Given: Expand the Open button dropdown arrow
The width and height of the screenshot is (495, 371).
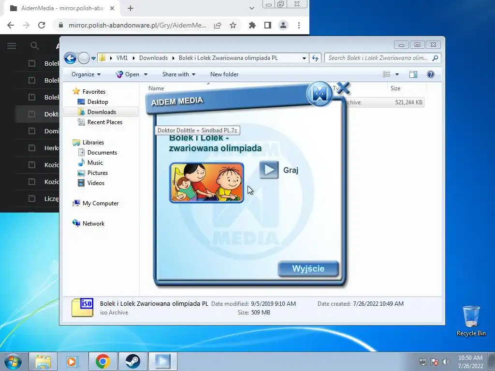Looking at the screenshot, I should (146, 75).
